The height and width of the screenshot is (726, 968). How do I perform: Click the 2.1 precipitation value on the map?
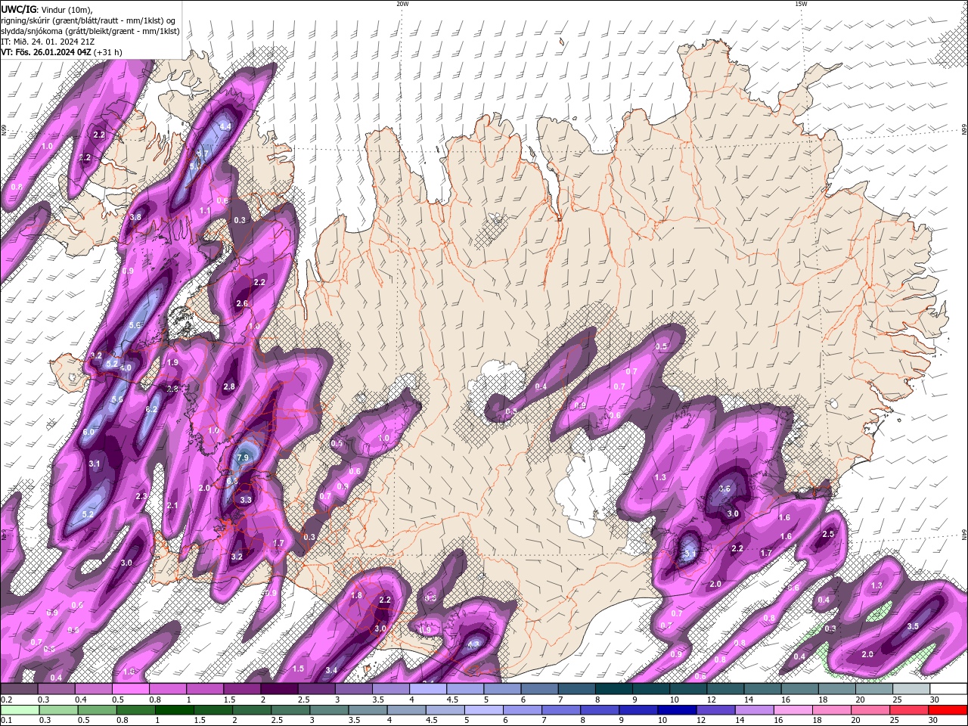pyautogui.click(x=172, y=505)
